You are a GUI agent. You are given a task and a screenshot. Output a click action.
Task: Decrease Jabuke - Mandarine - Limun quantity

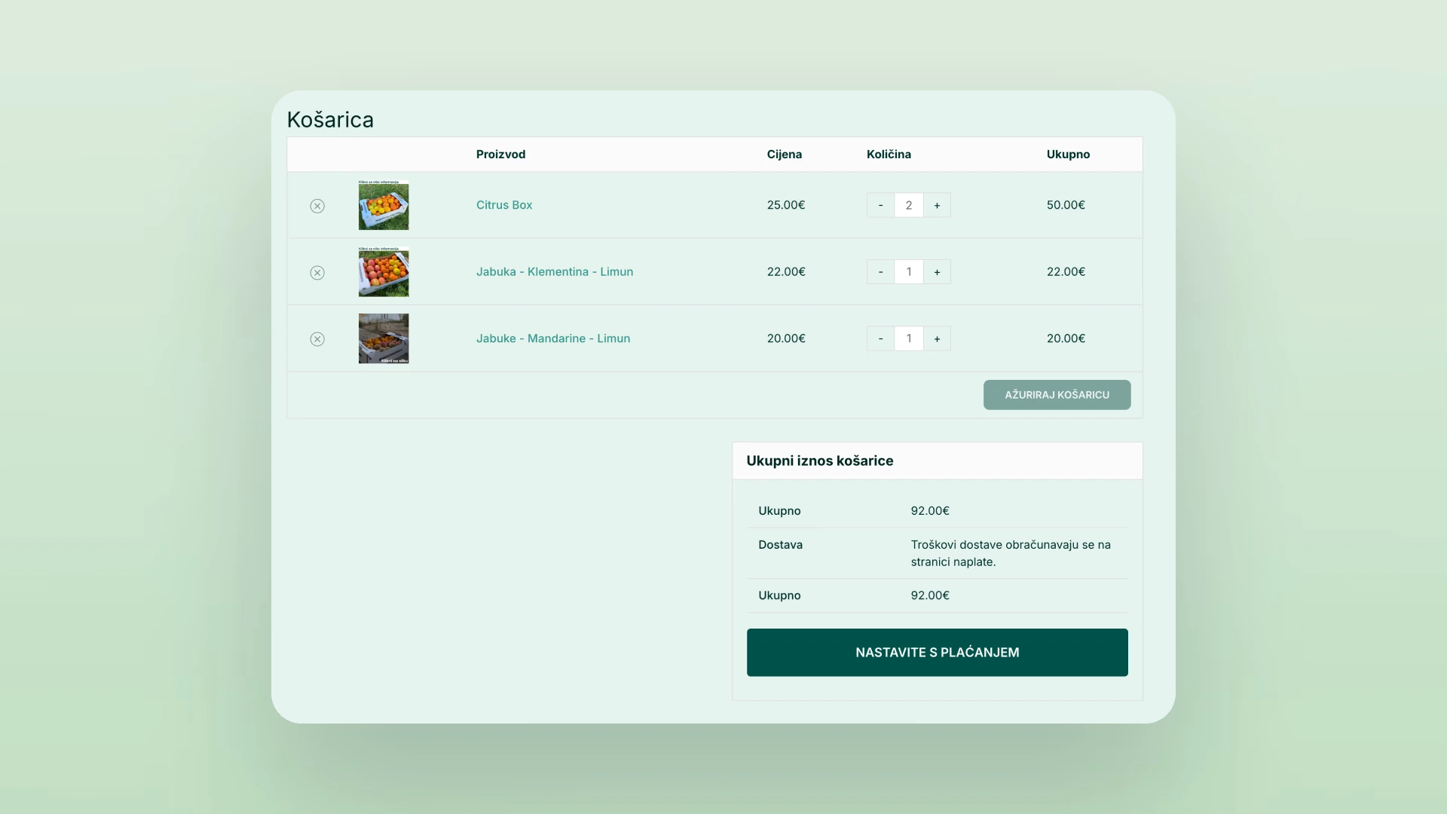[x=880, y=338]
